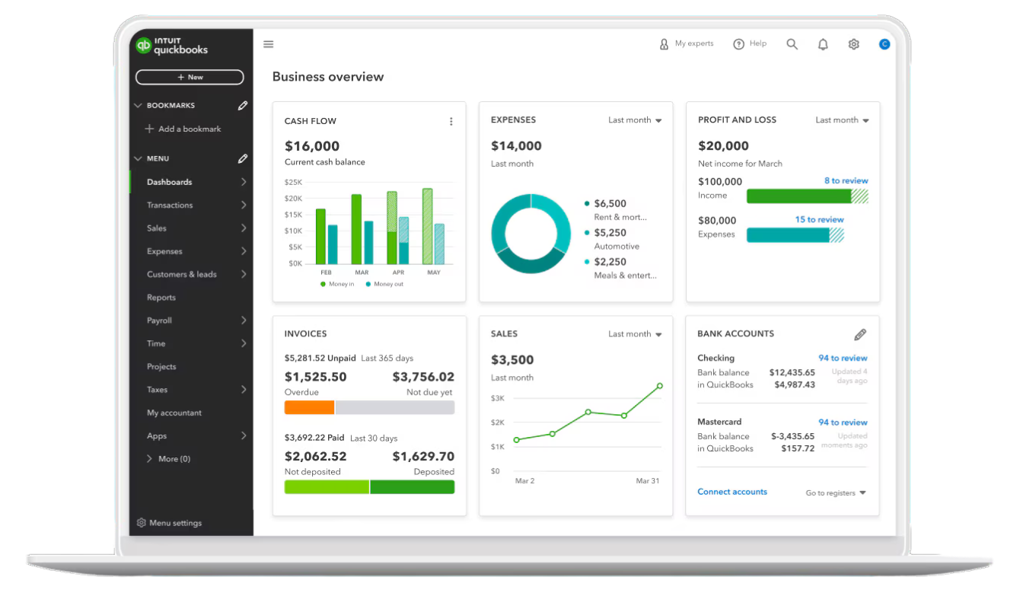1020x593 pixels.
Task: Click the Menu settings gear icon
Action: pyautogui.click(x=141, y=523)
